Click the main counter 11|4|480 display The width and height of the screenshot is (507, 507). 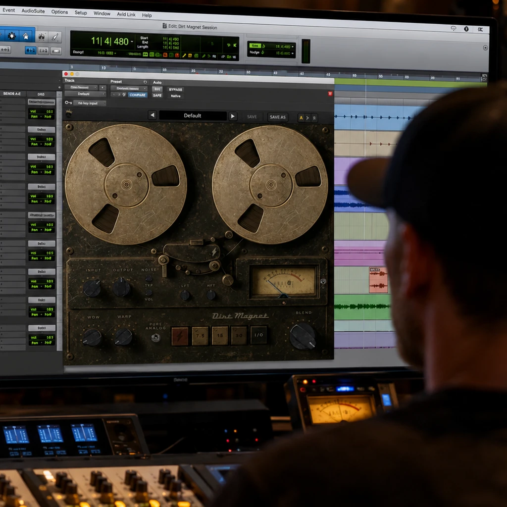tap(109, 41)
